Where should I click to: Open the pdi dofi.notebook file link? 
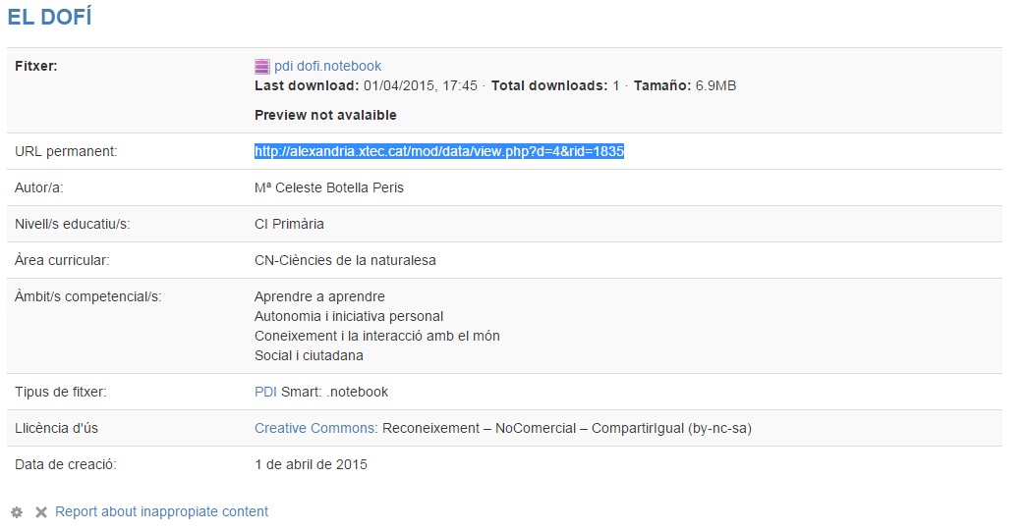pos(327,67)
